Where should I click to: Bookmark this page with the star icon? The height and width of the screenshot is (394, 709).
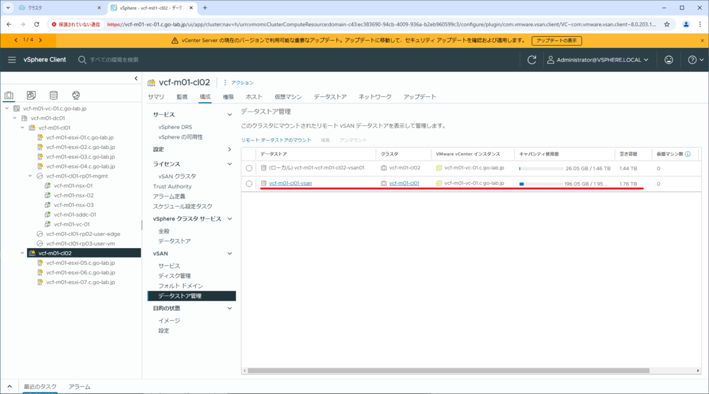(667, 24)
